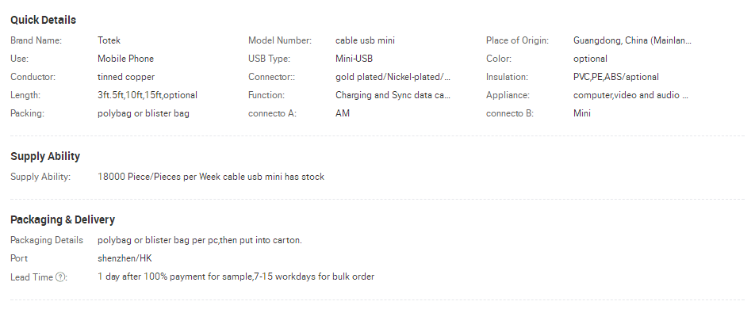Click the Packaging & Delivery heading
Image resolution: width=755 pixels, height=309 pixels.
(x=63, y=219)
